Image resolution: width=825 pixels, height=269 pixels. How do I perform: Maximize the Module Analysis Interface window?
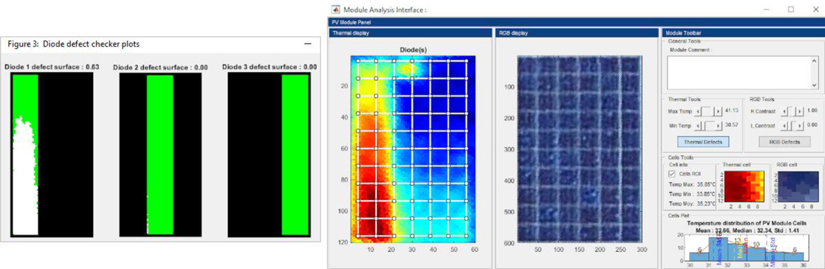tap(791, 10)
